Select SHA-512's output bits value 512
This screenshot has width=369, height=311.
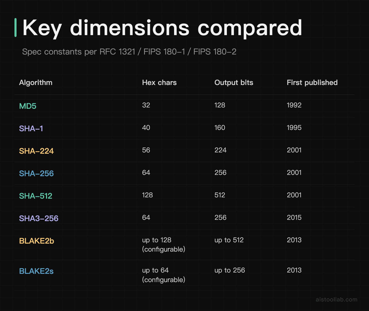click(220, 195)
